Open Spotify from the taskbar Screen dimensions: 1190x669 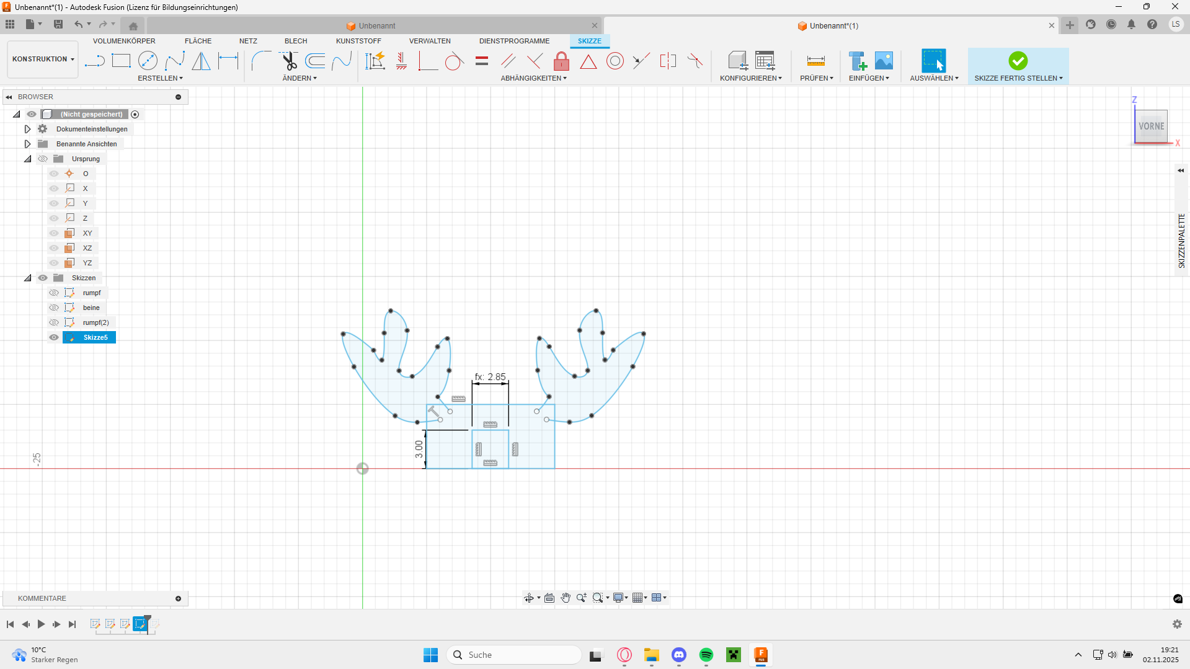(x=706, y=655)
